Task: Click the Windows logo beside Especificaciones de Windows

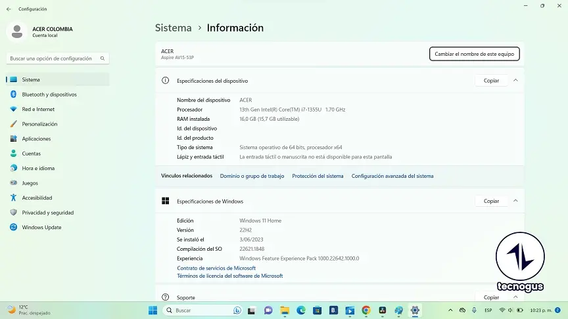Action: pos(165,201)
